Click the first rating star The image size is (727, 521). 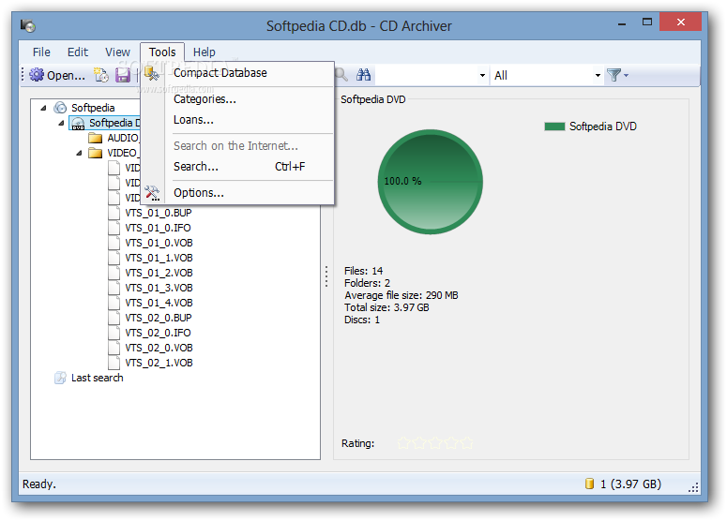[404, 443]
